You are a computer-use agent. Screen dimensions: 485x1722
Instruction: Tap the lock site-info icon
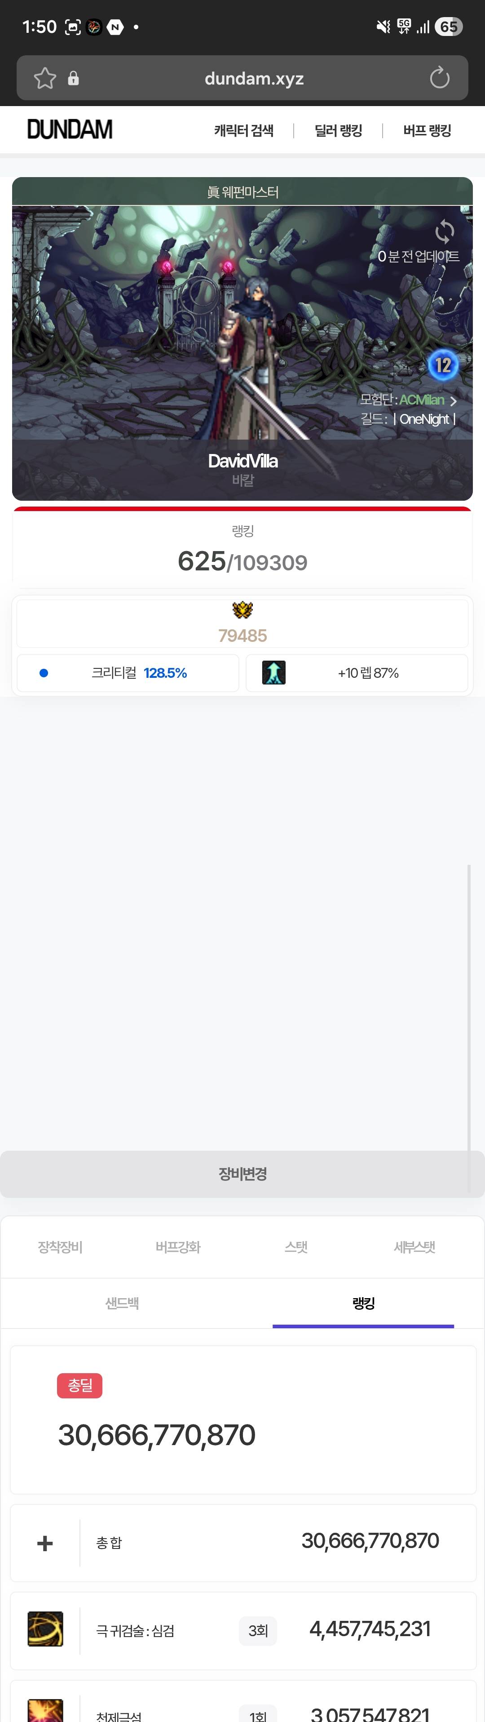[x=74, y=78]
